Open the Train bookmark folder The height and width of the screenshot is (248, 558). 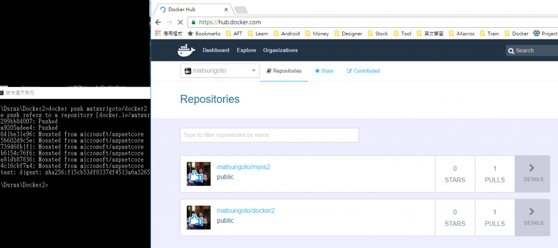coord(489,33)
